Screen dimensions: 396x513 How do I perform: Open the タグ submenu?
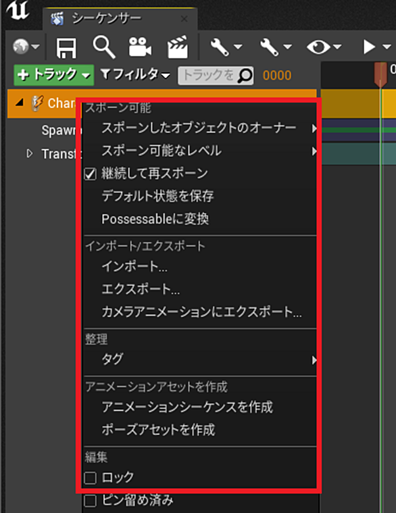click(x=200, y=360)
